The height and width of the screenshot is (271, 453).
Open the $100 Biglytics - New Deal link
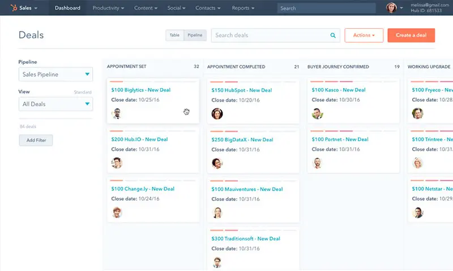(140, 90)
